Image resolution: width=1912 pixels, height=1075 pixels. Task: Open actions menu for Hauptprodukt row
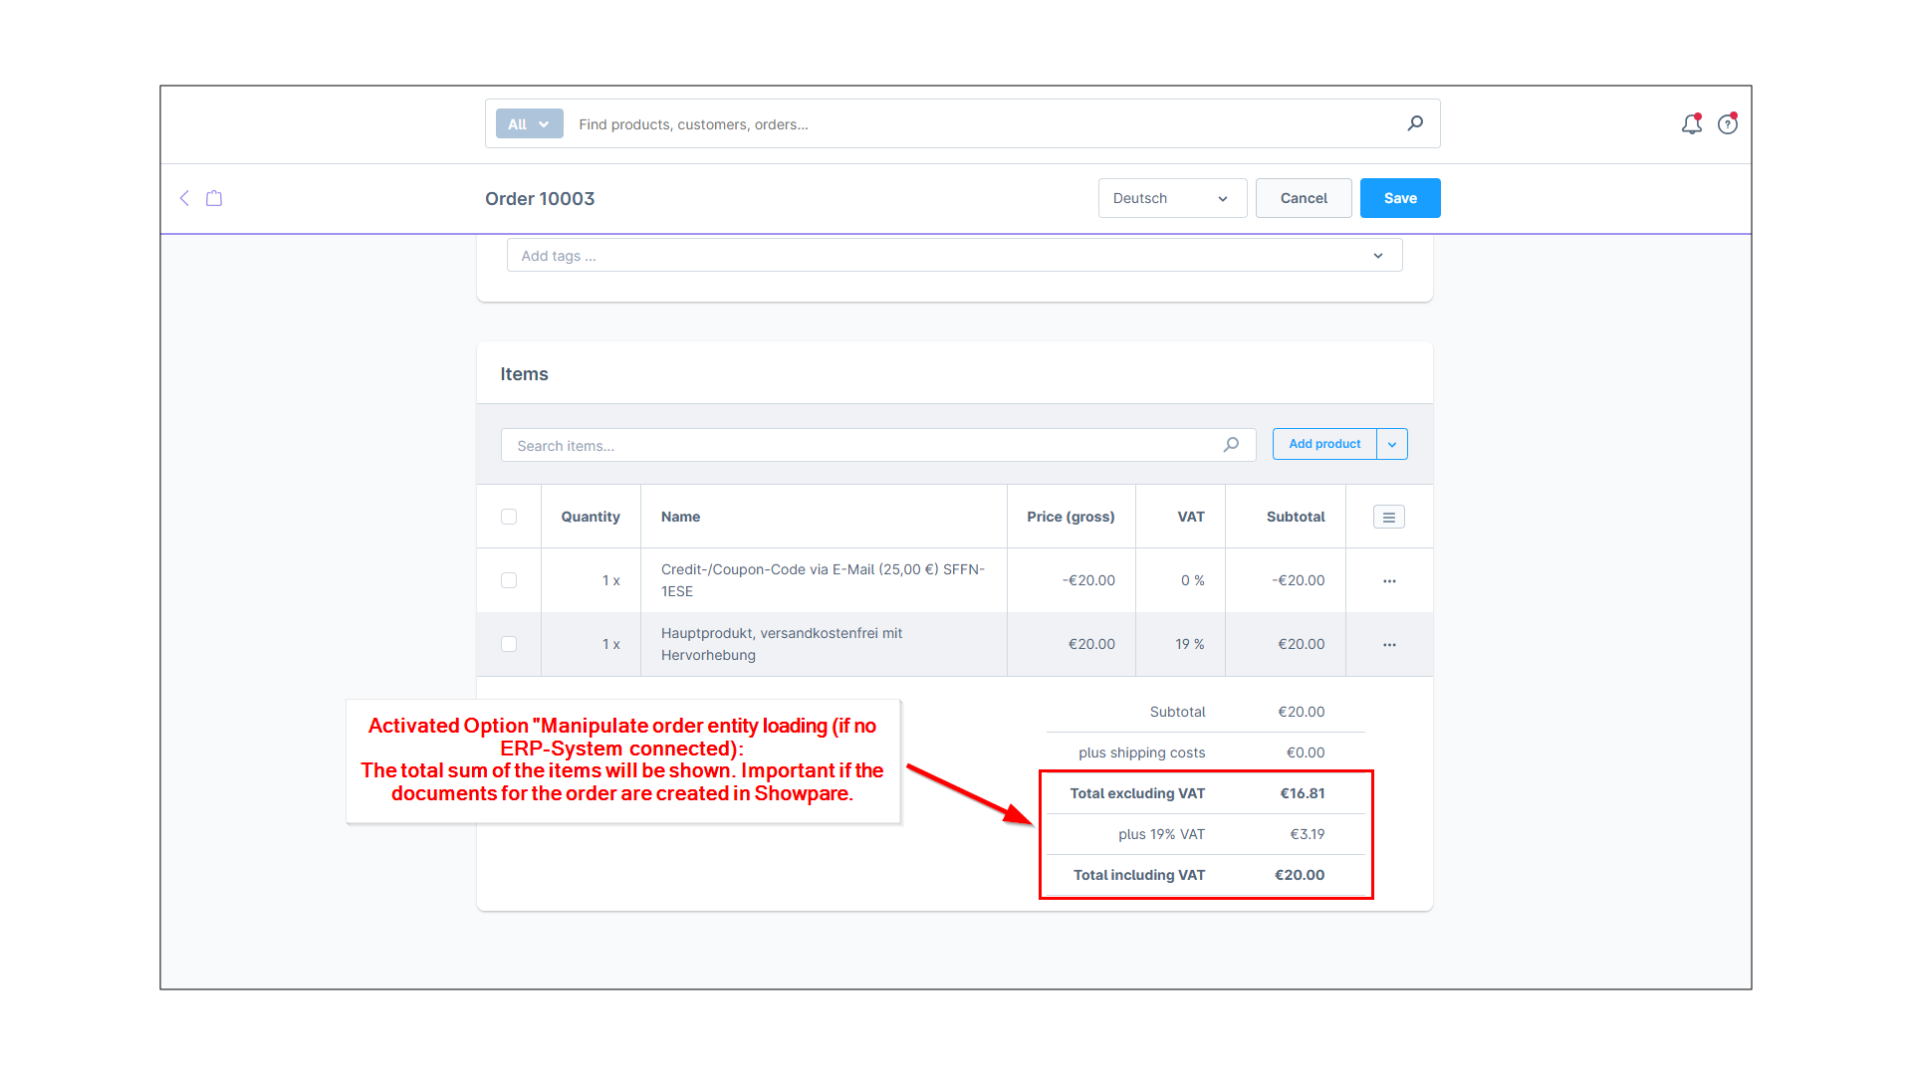pos(1389,644)
